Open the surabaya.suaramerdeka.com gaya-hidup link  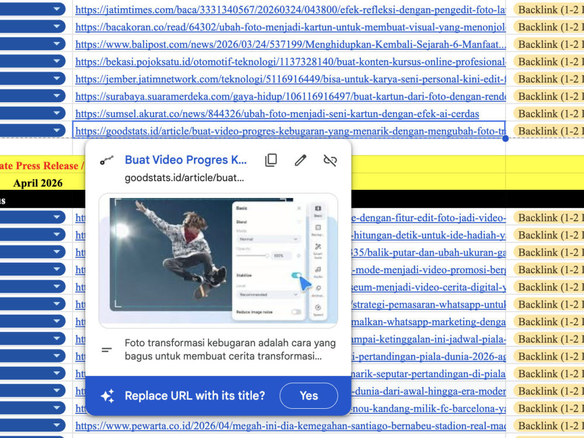[290, 96]
